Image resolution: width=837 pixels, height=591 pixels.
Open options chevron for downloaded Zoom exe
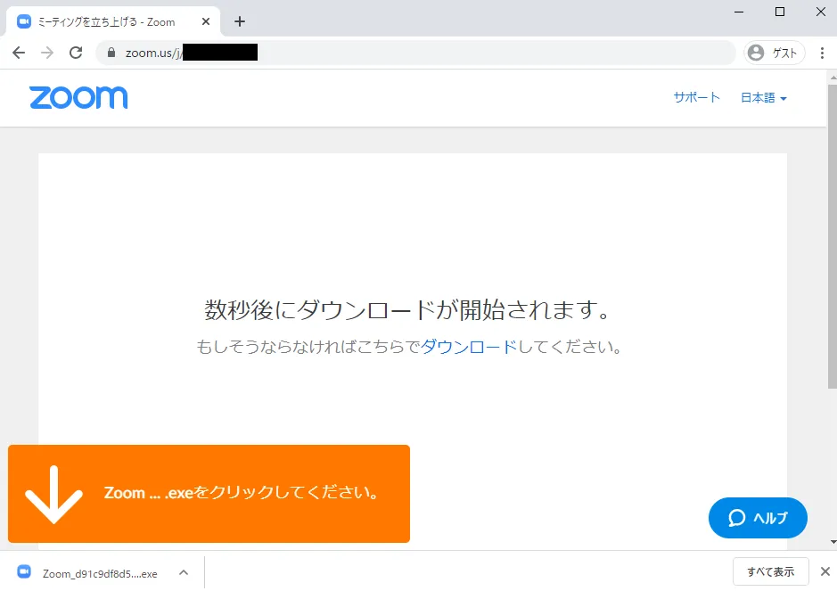(183, 572)
